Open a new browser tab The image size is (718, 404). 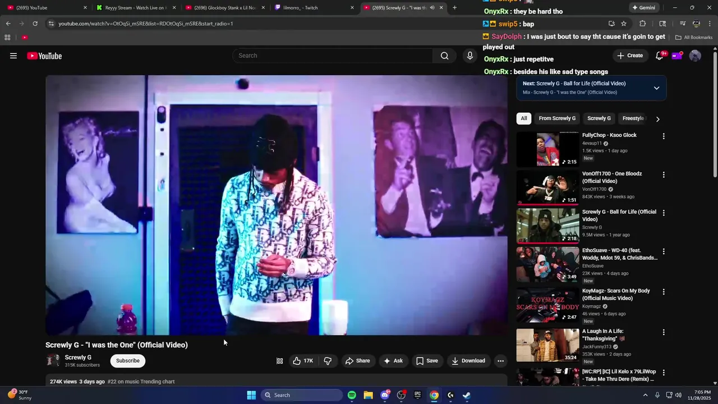pos(454,8)
